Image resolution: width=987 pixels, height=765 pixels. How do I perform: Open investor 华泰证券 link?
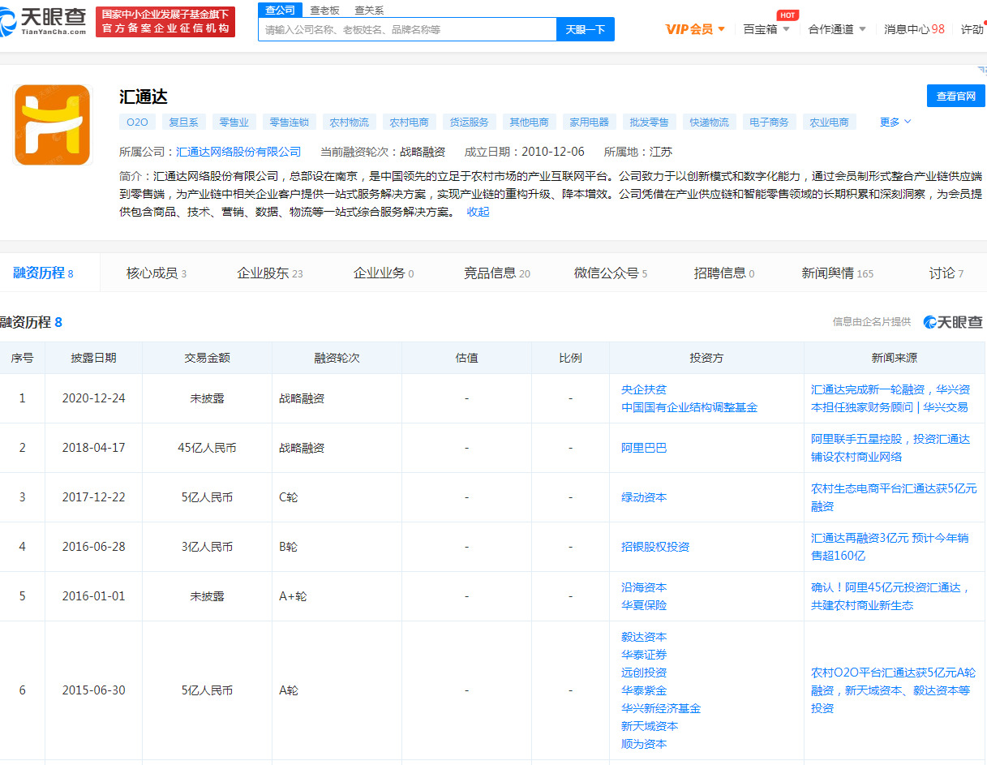(x=644, y=655)
